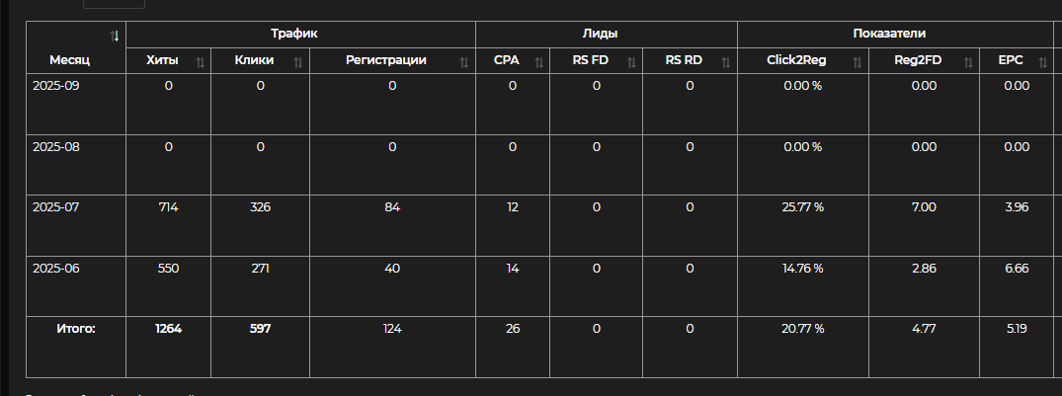
Task: Sort by Click2Reg using its arrows icon
Action: [x=858, y=61]
